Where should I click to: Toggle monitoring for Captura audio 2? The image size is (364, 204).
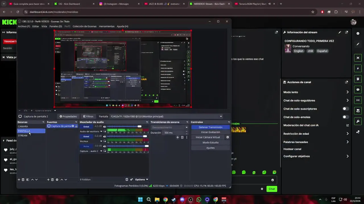coord(105,151)
